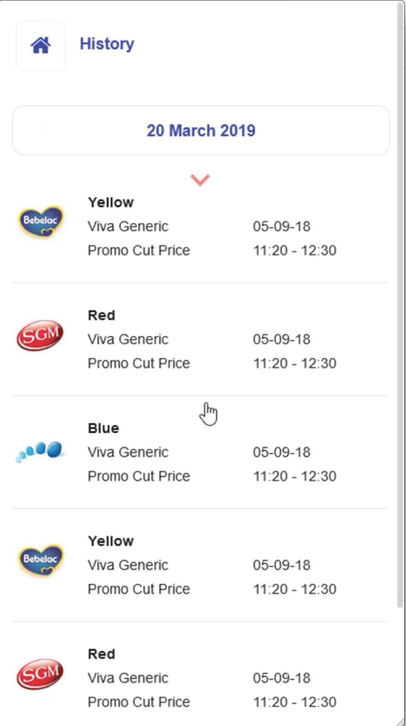Click the first SGM logo icon
Image resolution: width=406 pixels, height=726 pixels.
40,335
